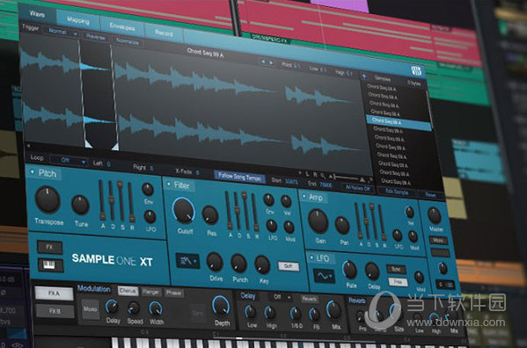The image size is (527, 348).
Task: Open the filter type dropdown
Action: point(187,260)
